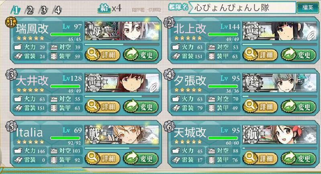
Task: Select fleet tab 4
Action: click(x=57, y=10)
